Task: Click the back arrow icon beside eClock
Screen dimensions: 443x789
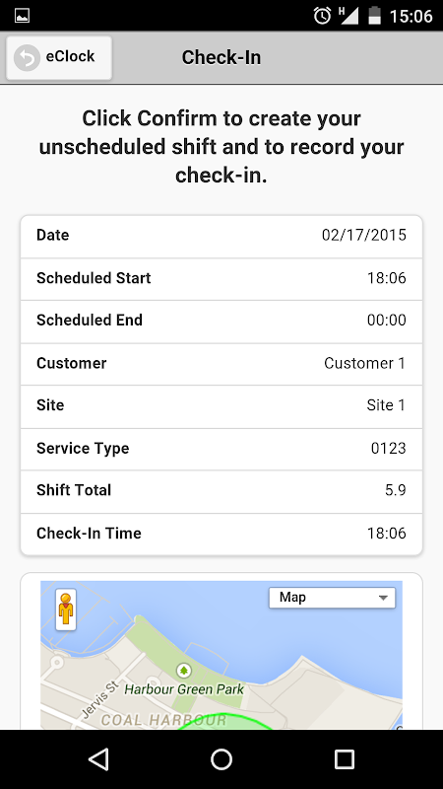Action: tap(27, 57)
